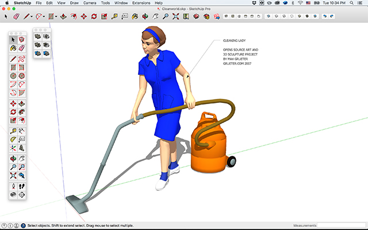Click the Orbit tool in main toolbar
Image resolution: width=368 pixels, height=230 pixels.
click(145, 17)
